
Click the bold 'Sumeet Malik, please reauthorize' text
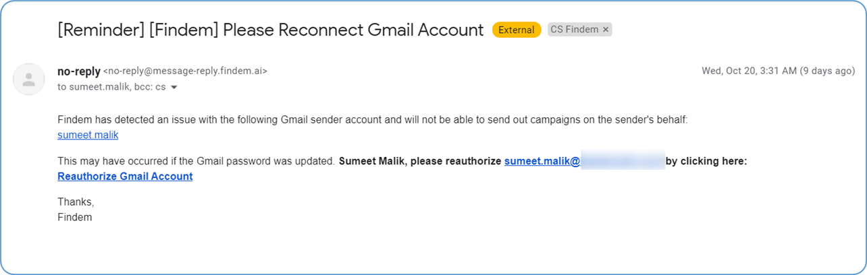click(419, 161)
